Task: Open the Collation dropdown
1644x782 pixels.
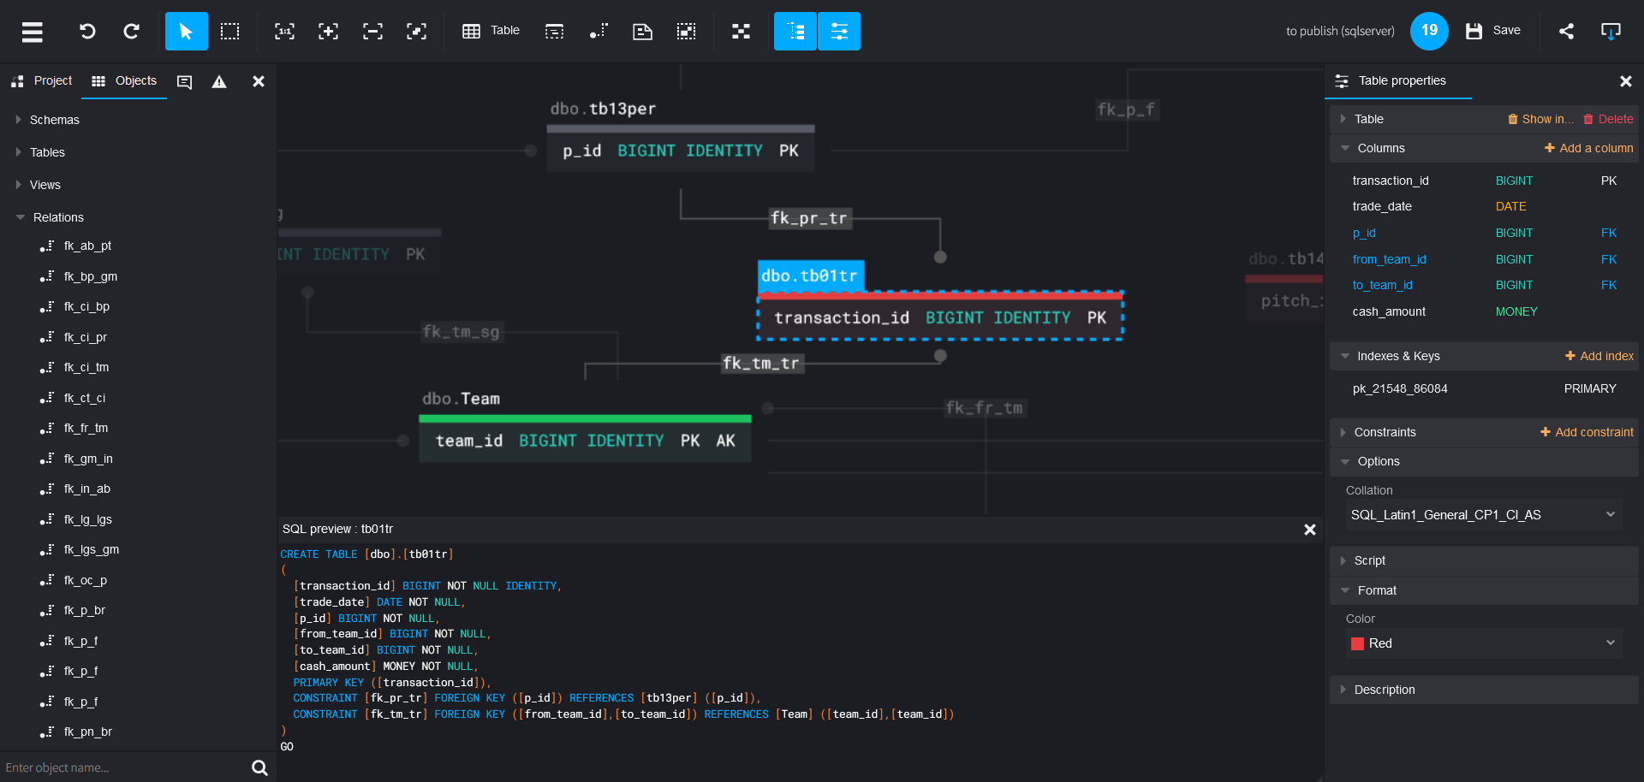Action: [1482, 514]
